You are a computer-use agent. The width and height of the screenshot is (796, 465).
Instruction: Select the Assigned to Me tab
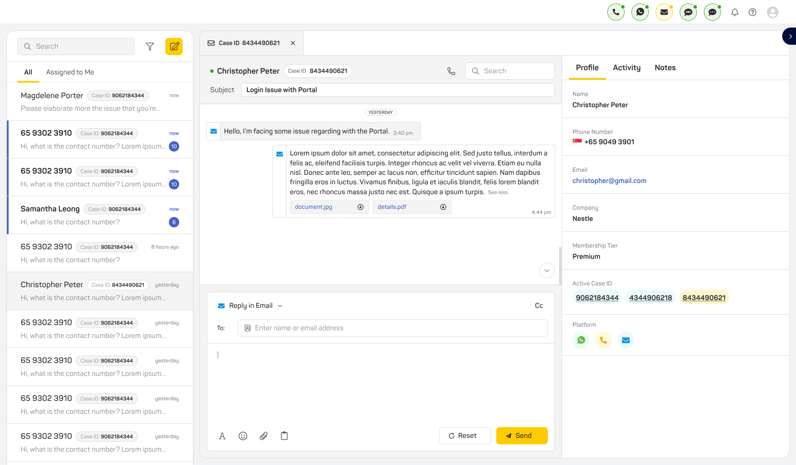[x=70, y=72]
